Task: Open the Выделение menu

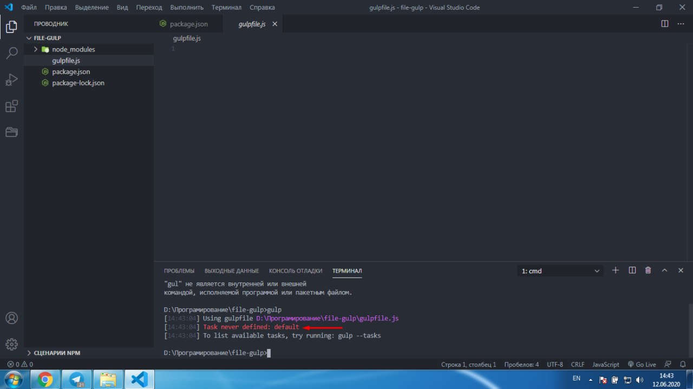Action: (91, 8)
